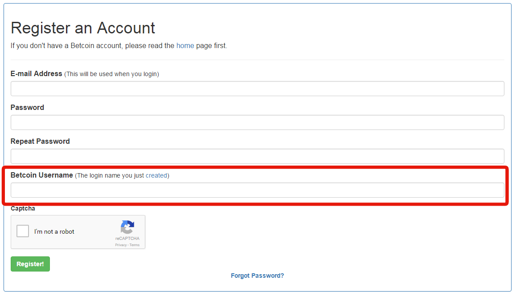
Task: Click the green Register! button
Action: click(x=30, y=264)
